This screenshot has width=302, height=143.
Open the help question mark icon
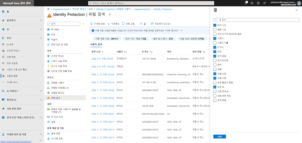pyautogui.click(x=258, y=3)
